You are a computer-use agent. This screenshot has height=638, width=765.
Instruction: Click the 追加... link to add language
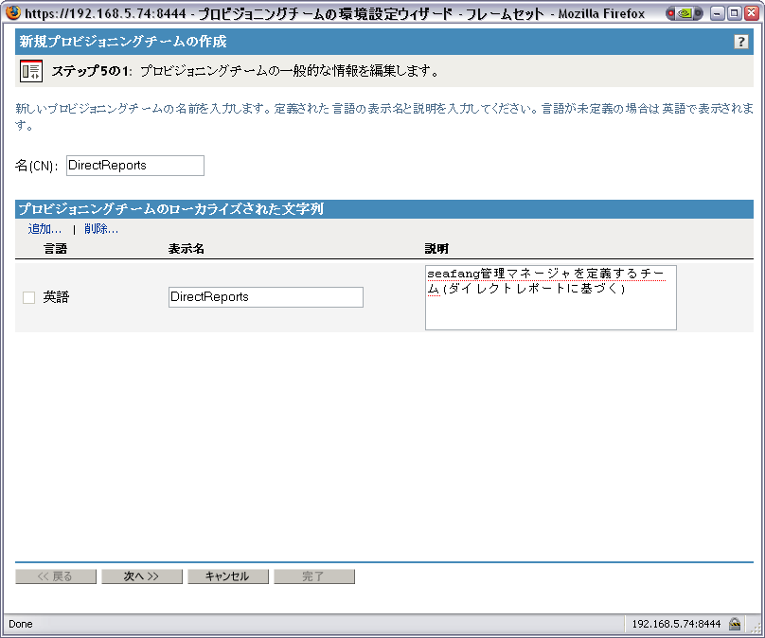(44, 229)
